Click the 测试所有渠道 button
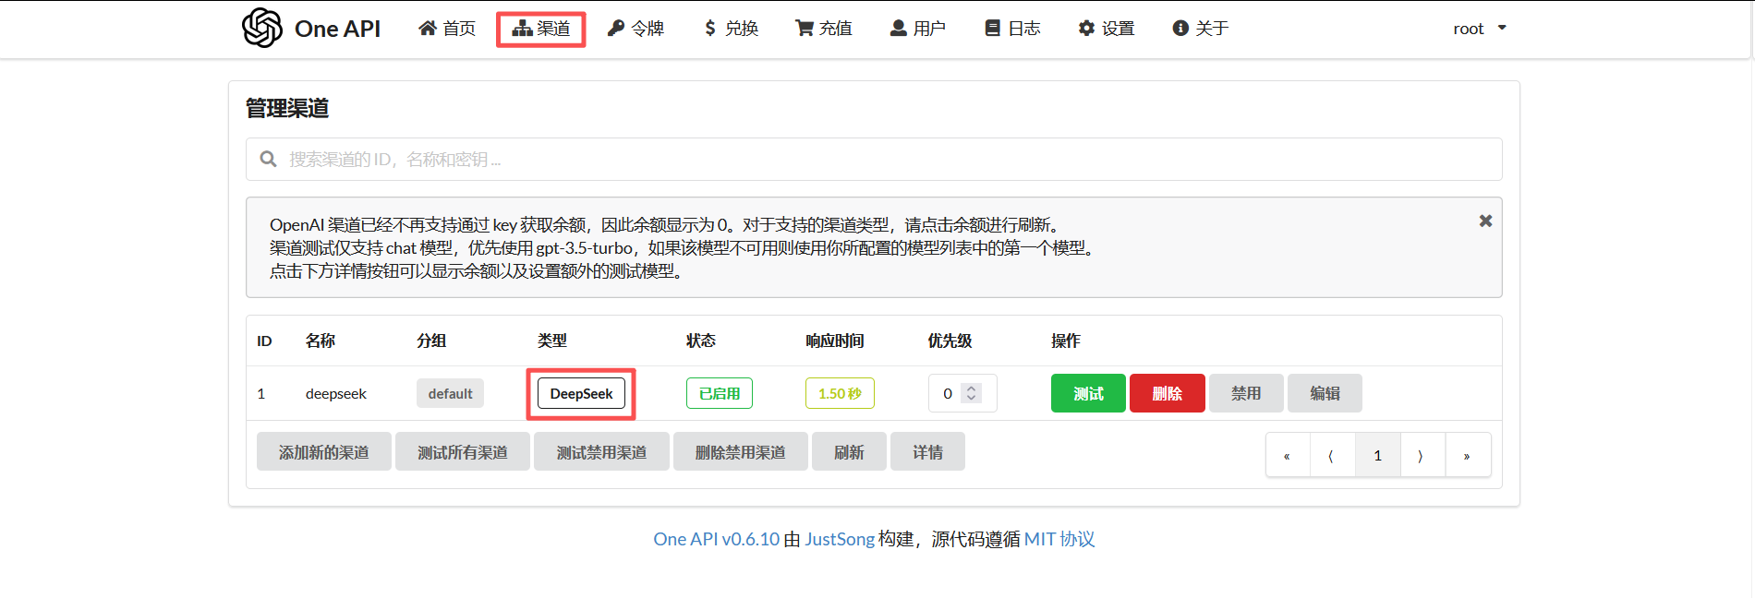Screen dimensions: 1755x598 [463, 452]
